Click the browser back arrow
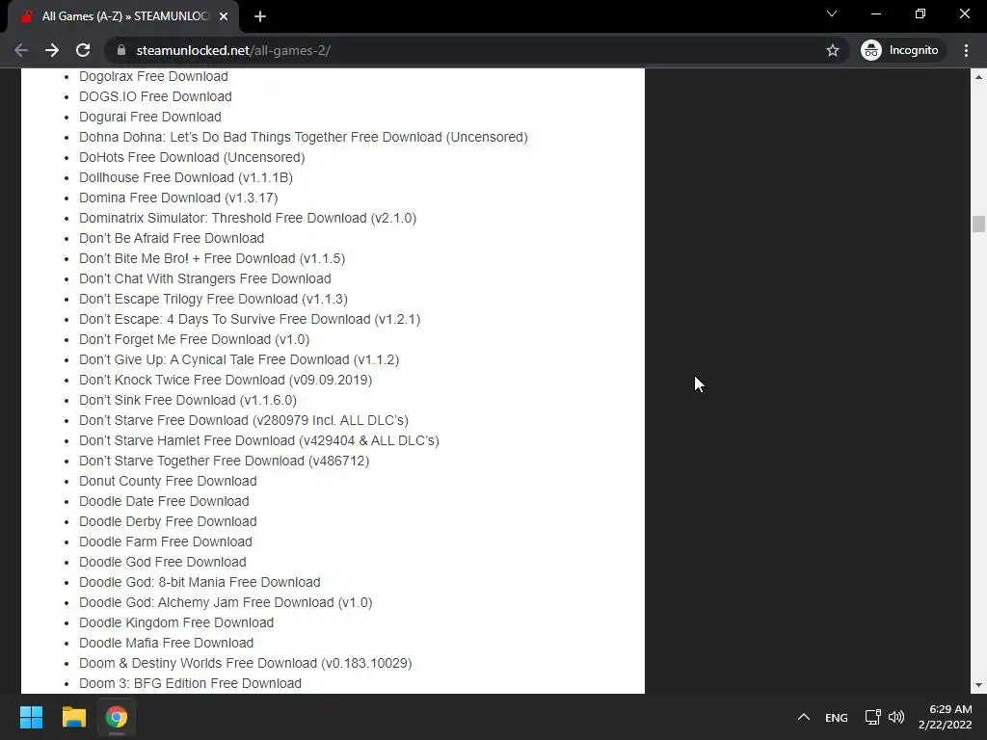The height and width of the screenshot is (740, 987). point(21,50)
